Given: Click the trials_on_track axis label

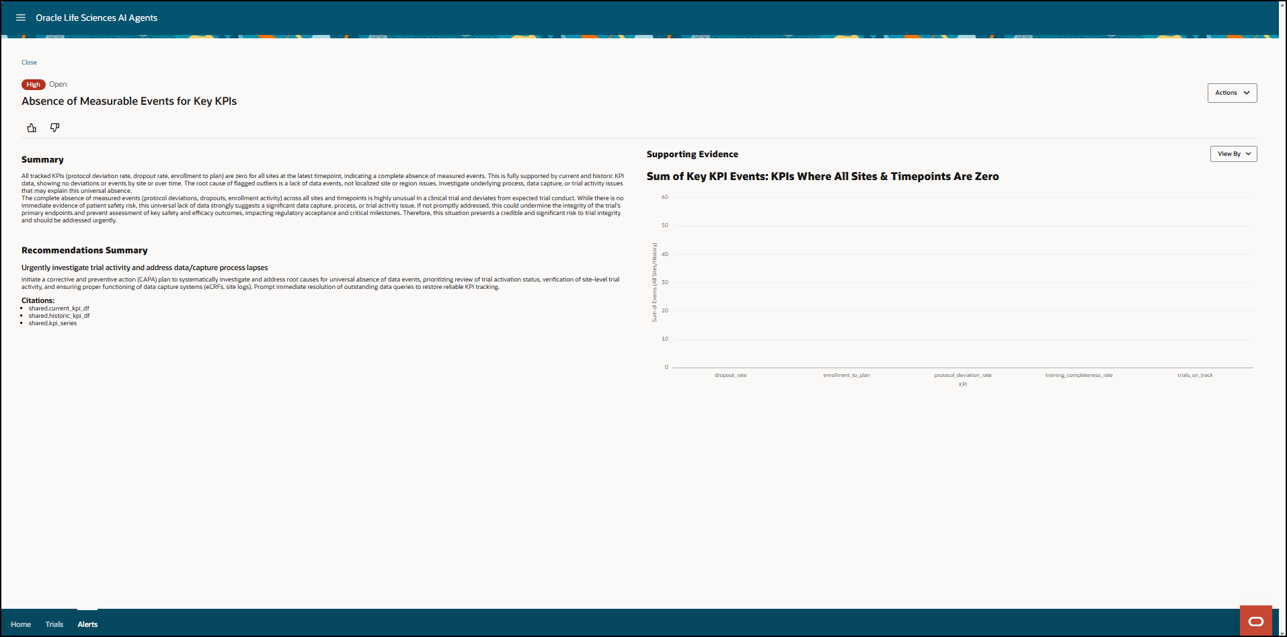Looking at the screenshot, I should [1195, 375].
